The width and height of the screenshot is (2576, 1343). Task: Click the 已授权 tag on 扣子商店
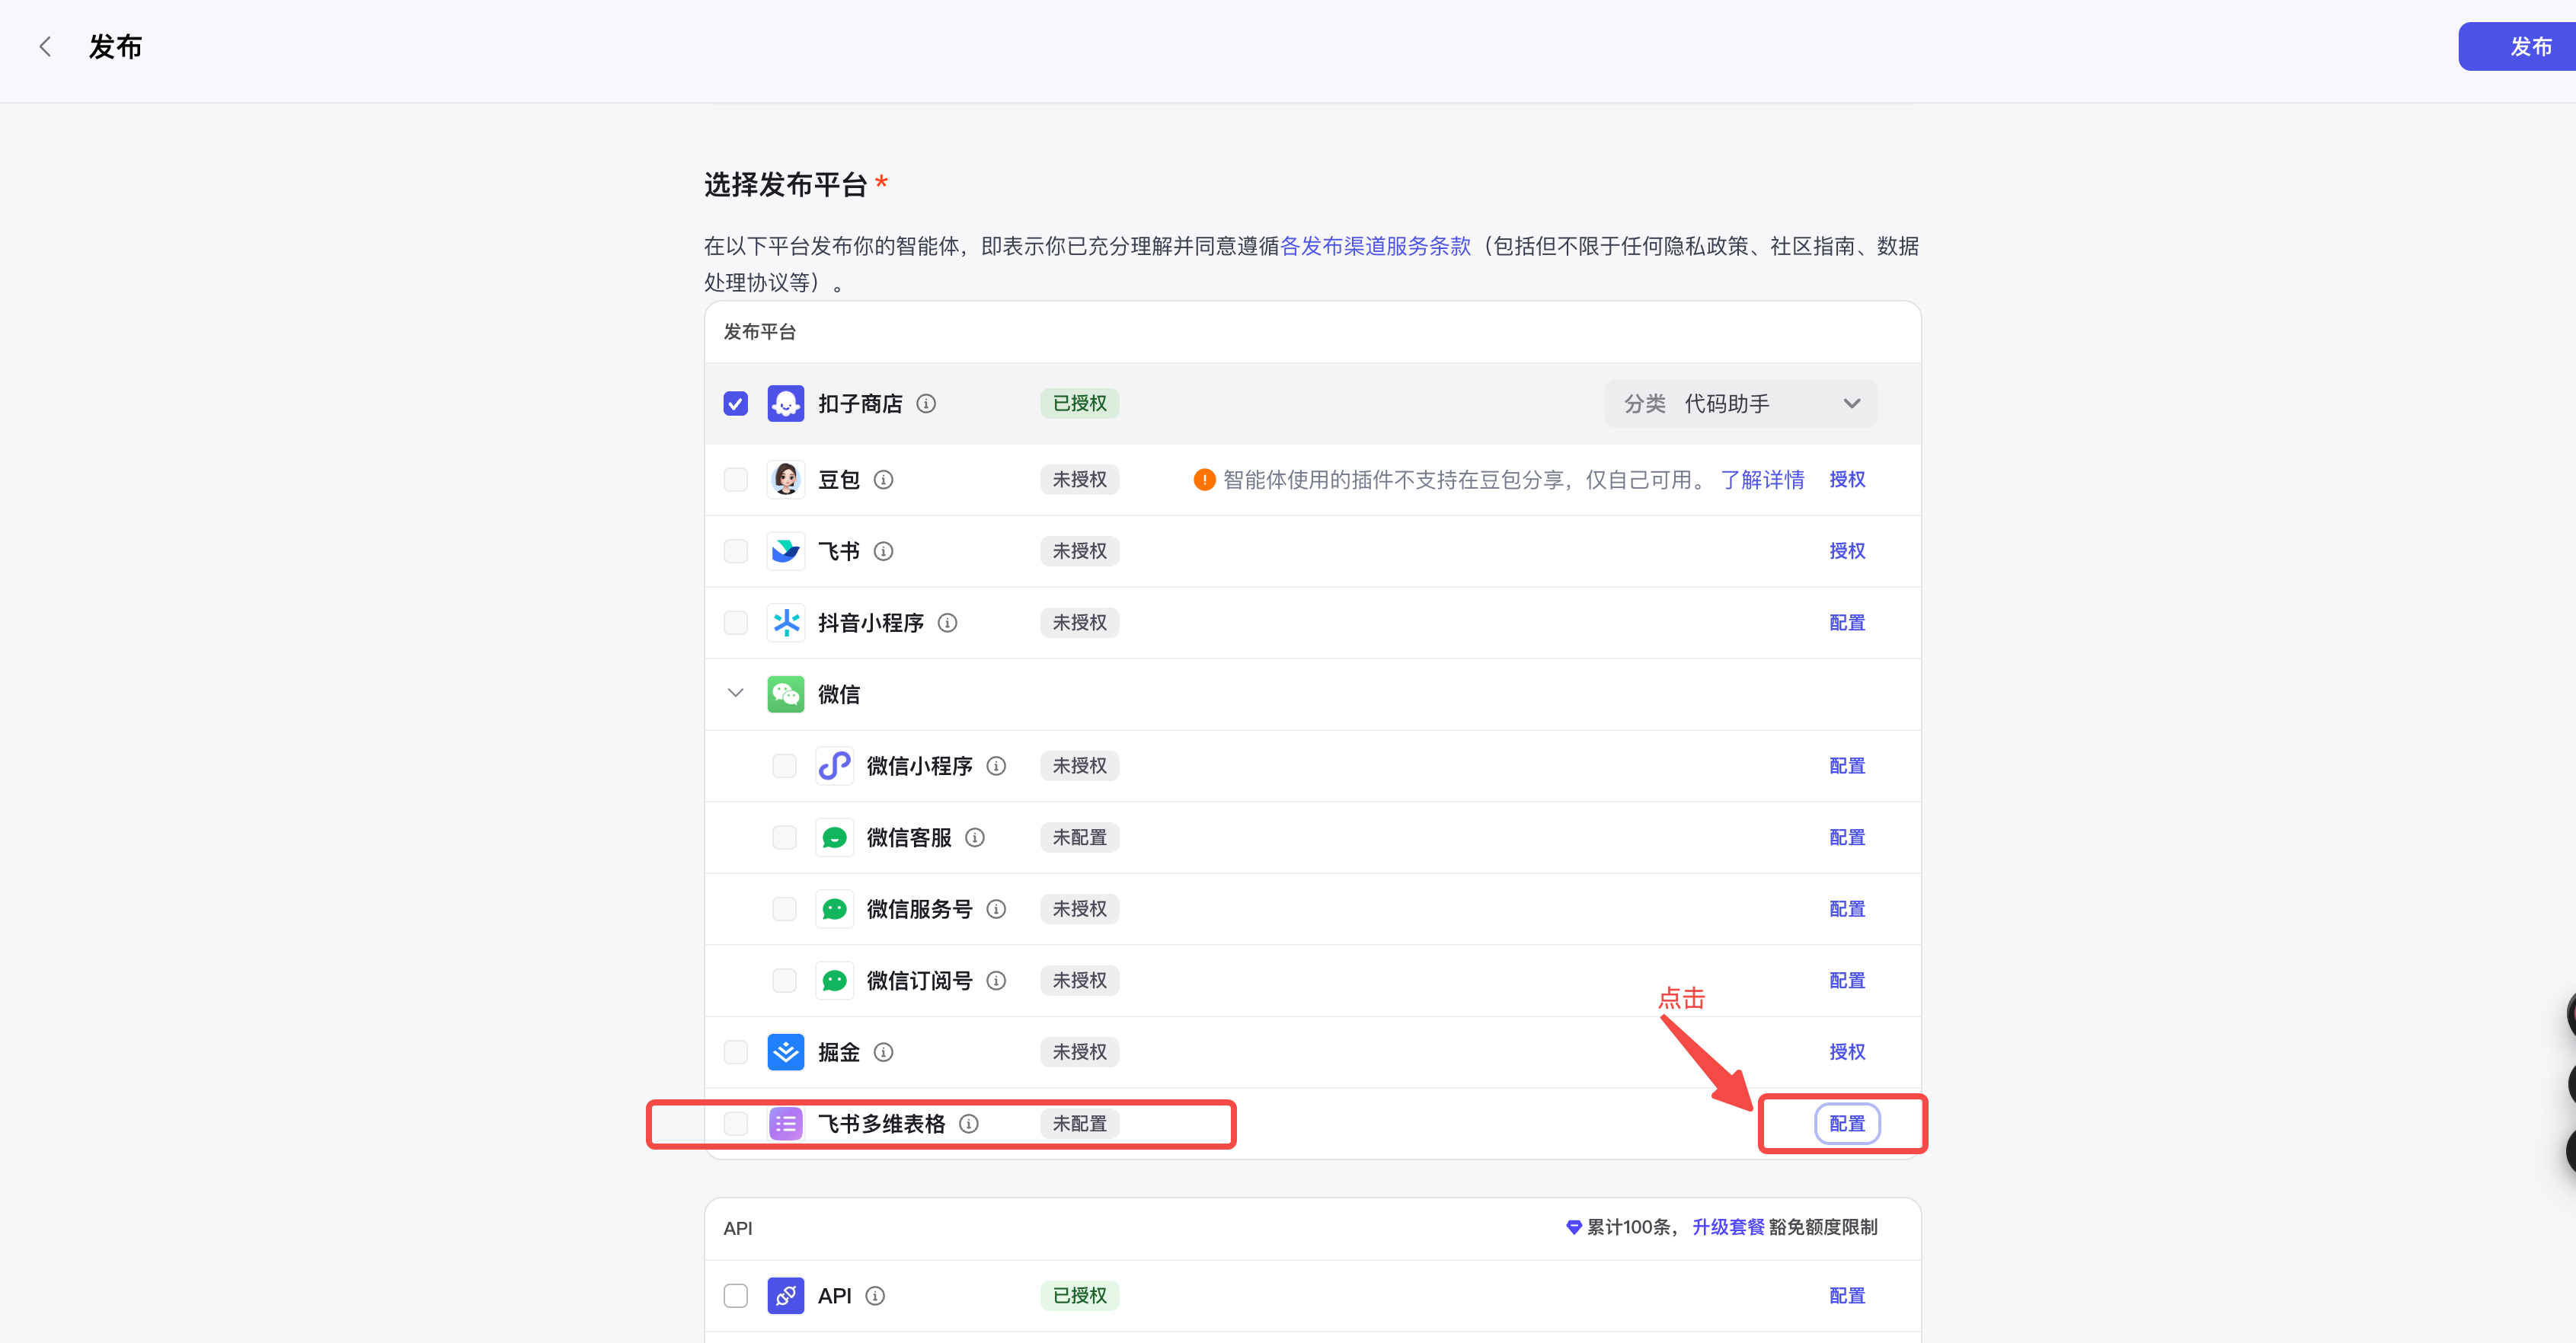click(1079, 404)
